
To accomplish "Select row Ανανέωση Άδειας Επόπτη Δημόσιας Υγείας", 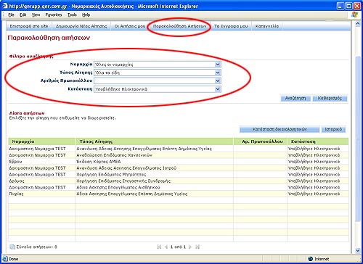I will pos(179,149).
